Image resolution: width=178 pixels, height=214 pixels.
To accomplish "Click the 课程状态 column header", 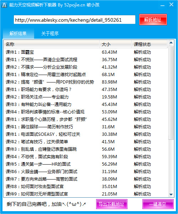I will pyautogui.click(x=149, y=44).
